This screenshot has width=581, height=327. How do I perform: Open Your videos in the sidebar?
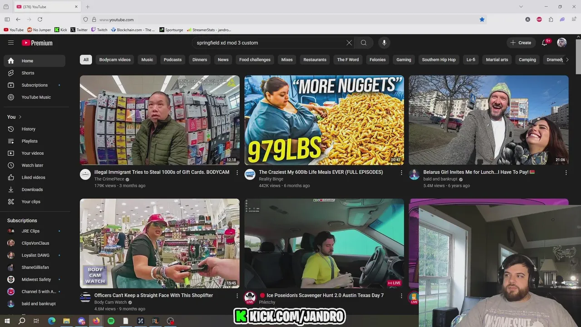[34, 153]
